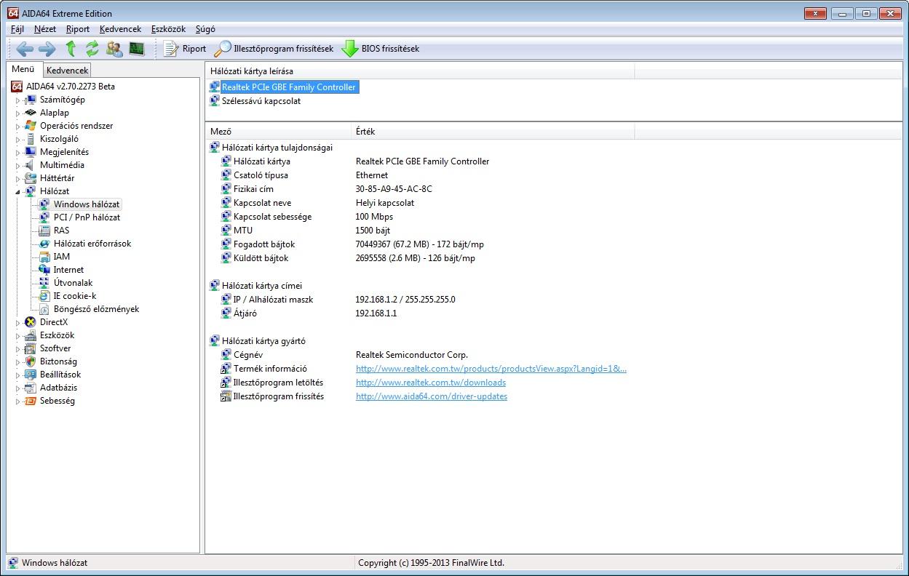Select PCI / PnP hálózat item
Screen dimensions: 909x576
coord(87,217)
